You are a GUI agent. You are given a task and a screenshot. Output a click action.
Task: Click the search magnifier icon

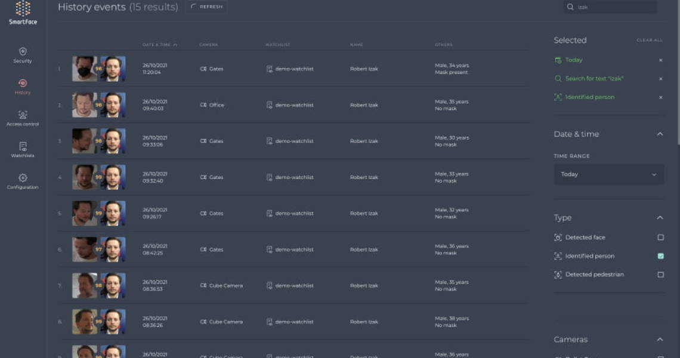(570, 7)
